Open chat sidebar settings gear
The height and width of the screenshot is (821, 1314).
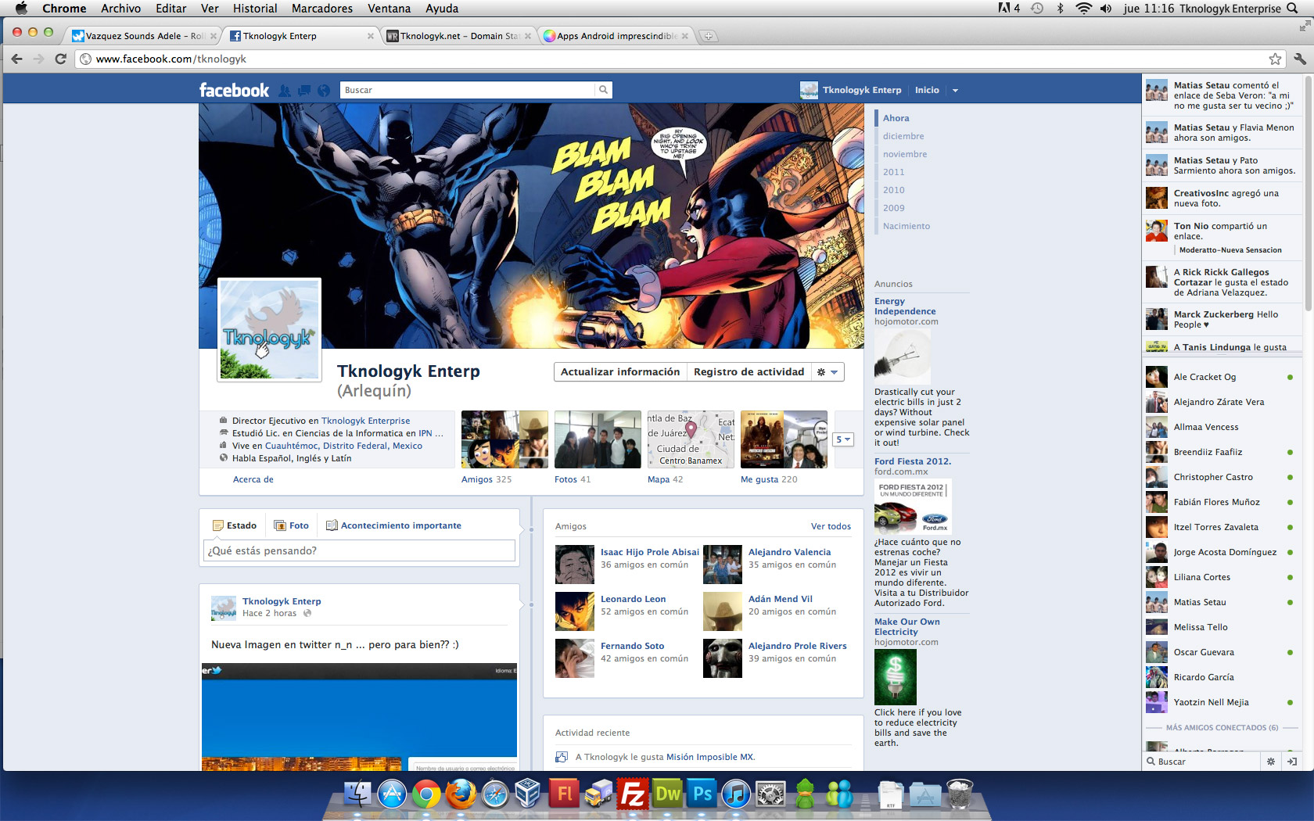[x=1270, y=762]
